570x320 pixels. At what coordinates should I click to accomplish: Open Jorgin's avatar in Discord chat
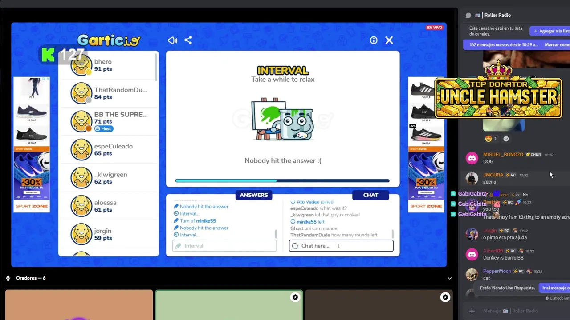[x=472, y=234]
